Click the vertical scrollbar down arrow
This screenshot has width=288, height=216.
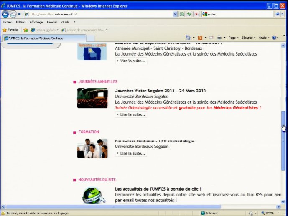(283, 202)
